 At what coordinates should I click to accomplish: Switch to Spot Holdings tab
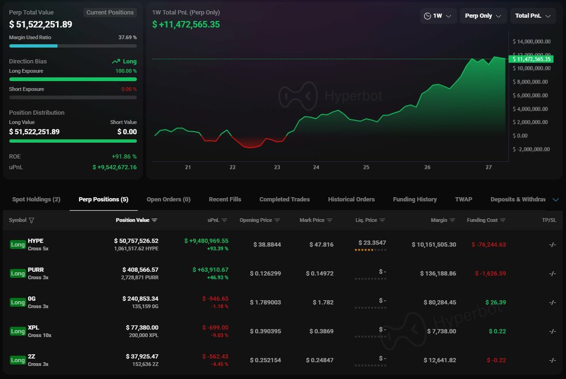tap(36, 200)
